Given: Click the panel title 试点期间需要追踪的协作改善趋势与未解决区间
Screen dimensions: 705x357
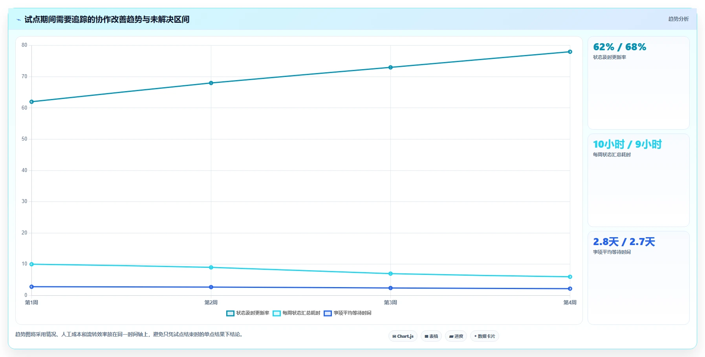Looking at the screenshot, I should (x=107, y=20).
